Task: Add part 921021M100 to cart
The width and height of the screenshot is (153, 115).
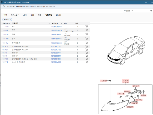Action: (87, 50)
